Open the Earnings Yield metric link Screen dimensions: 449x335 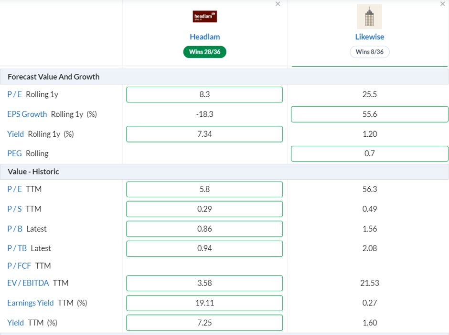click(x=31, y=303)
